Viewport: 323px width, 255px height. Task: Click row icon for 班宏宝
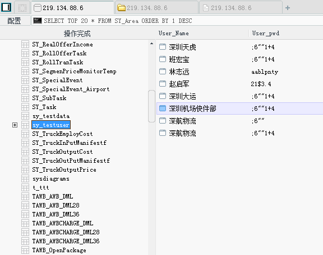(163, 59)
